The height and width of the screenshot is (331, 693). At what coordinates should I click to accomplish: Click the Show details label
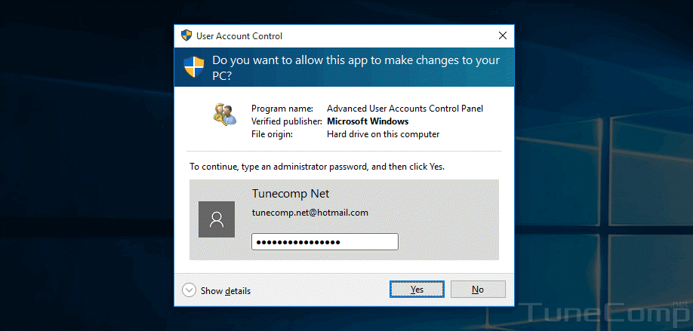point(226,291)
